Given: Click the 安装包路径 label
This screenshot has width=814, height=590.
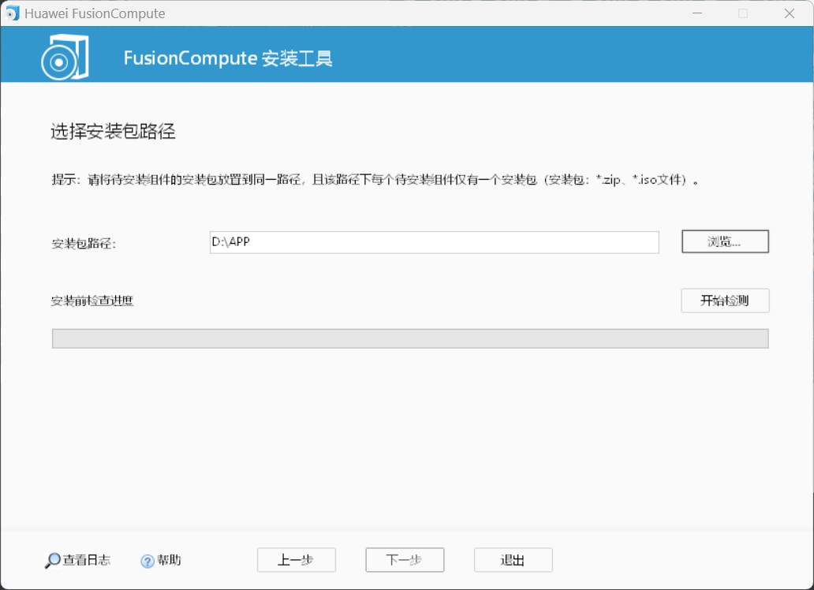Looking at the screenshot, I should pyautogui.click(x=84, y=243).
